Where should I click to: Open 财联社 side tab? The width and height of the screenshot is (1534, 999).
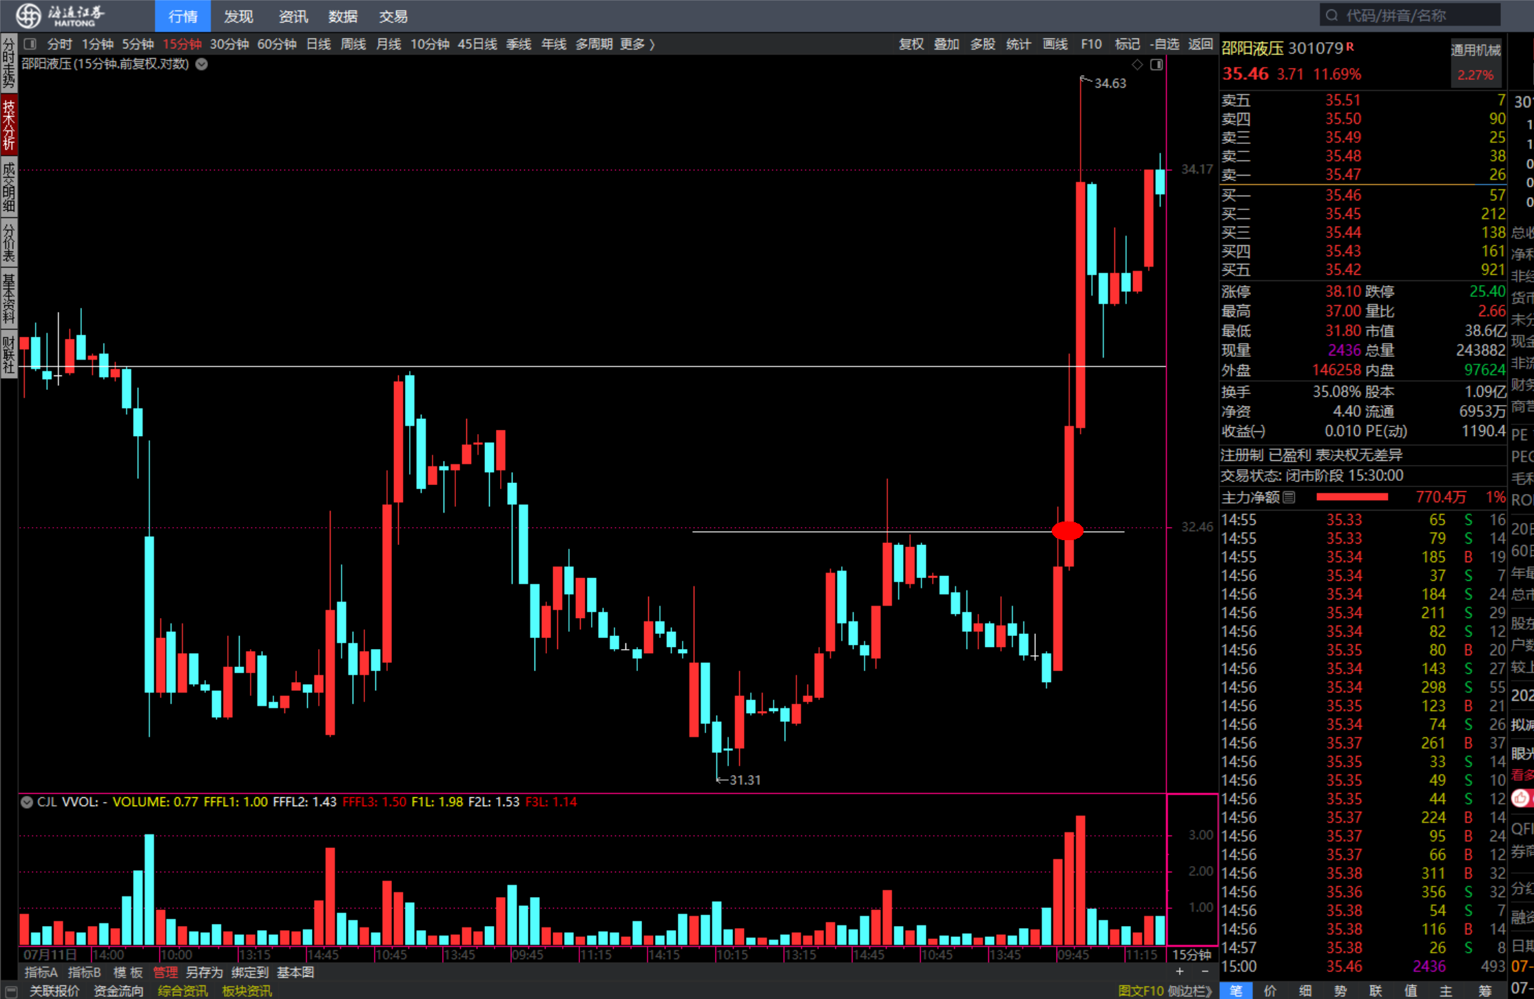click(9, 354)
